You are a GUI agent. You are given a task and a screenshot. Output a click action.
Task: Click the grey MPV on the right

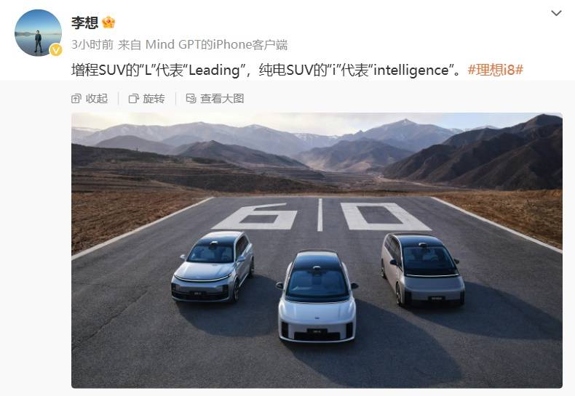pos(422,270)
